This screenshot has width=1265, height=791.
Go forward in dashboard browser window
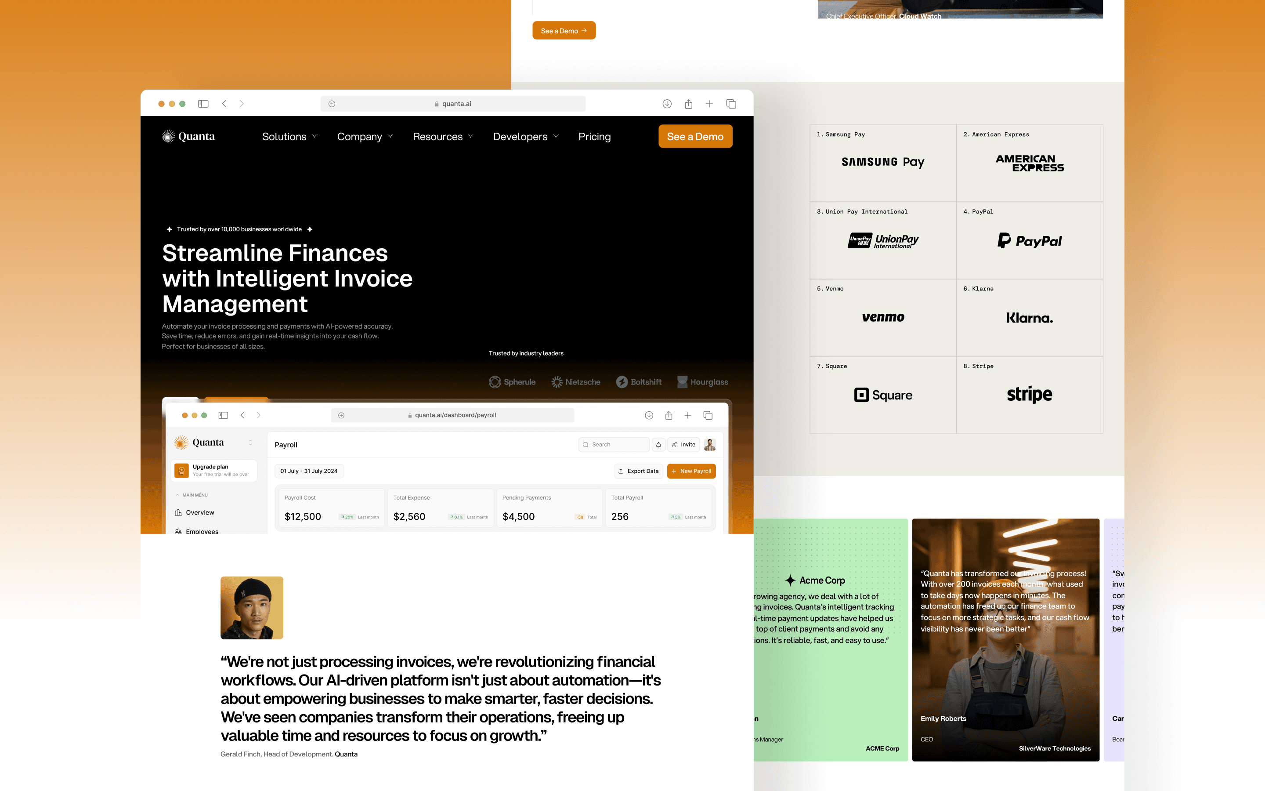[x=258, y=415]
